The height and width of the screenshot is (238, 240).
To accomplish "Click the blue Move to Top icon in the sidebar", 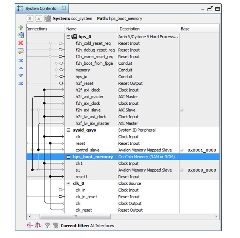I will coord(21,60).
